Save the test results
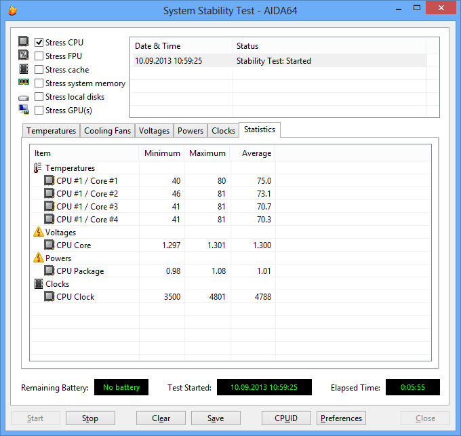The width and height of the screenshot is (461, 436). [x=216, y=418]
